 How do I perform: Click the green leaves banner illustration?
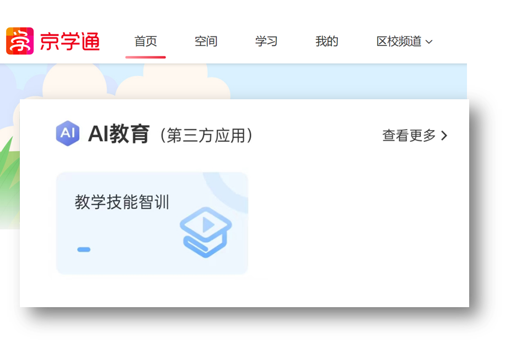click(x=10, y=180)
